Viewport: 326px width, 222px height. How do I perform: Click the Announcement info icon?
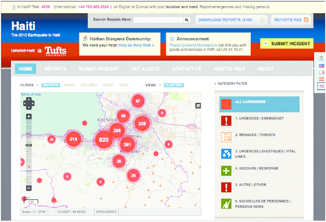pyautogui.click(x=172, y=39)
